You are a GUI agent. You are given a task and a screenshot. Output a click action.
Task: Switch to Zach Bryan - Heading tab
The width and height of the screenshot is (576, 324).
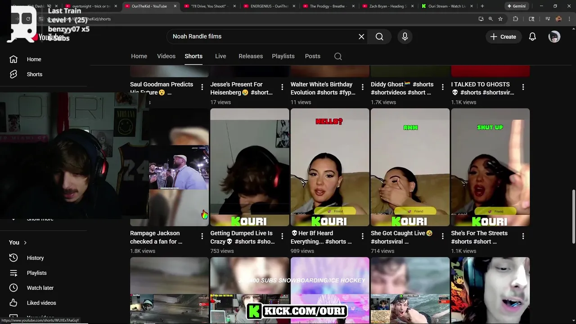click(388, 6)
